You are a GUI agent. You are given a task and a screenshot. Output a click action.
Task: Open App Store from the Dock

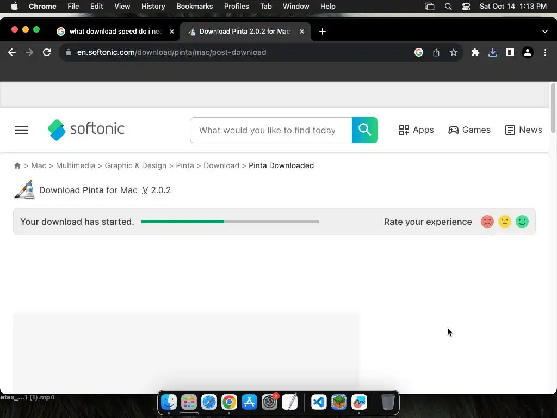tap(249, 402)
